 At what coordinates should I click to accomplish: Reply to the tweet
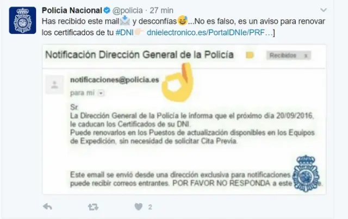(47, 207)
